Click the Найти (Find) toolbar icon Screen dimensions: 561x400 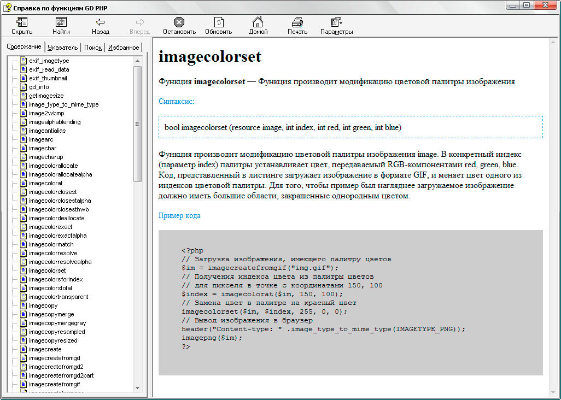pyautogui.click(x=61, y=22)
